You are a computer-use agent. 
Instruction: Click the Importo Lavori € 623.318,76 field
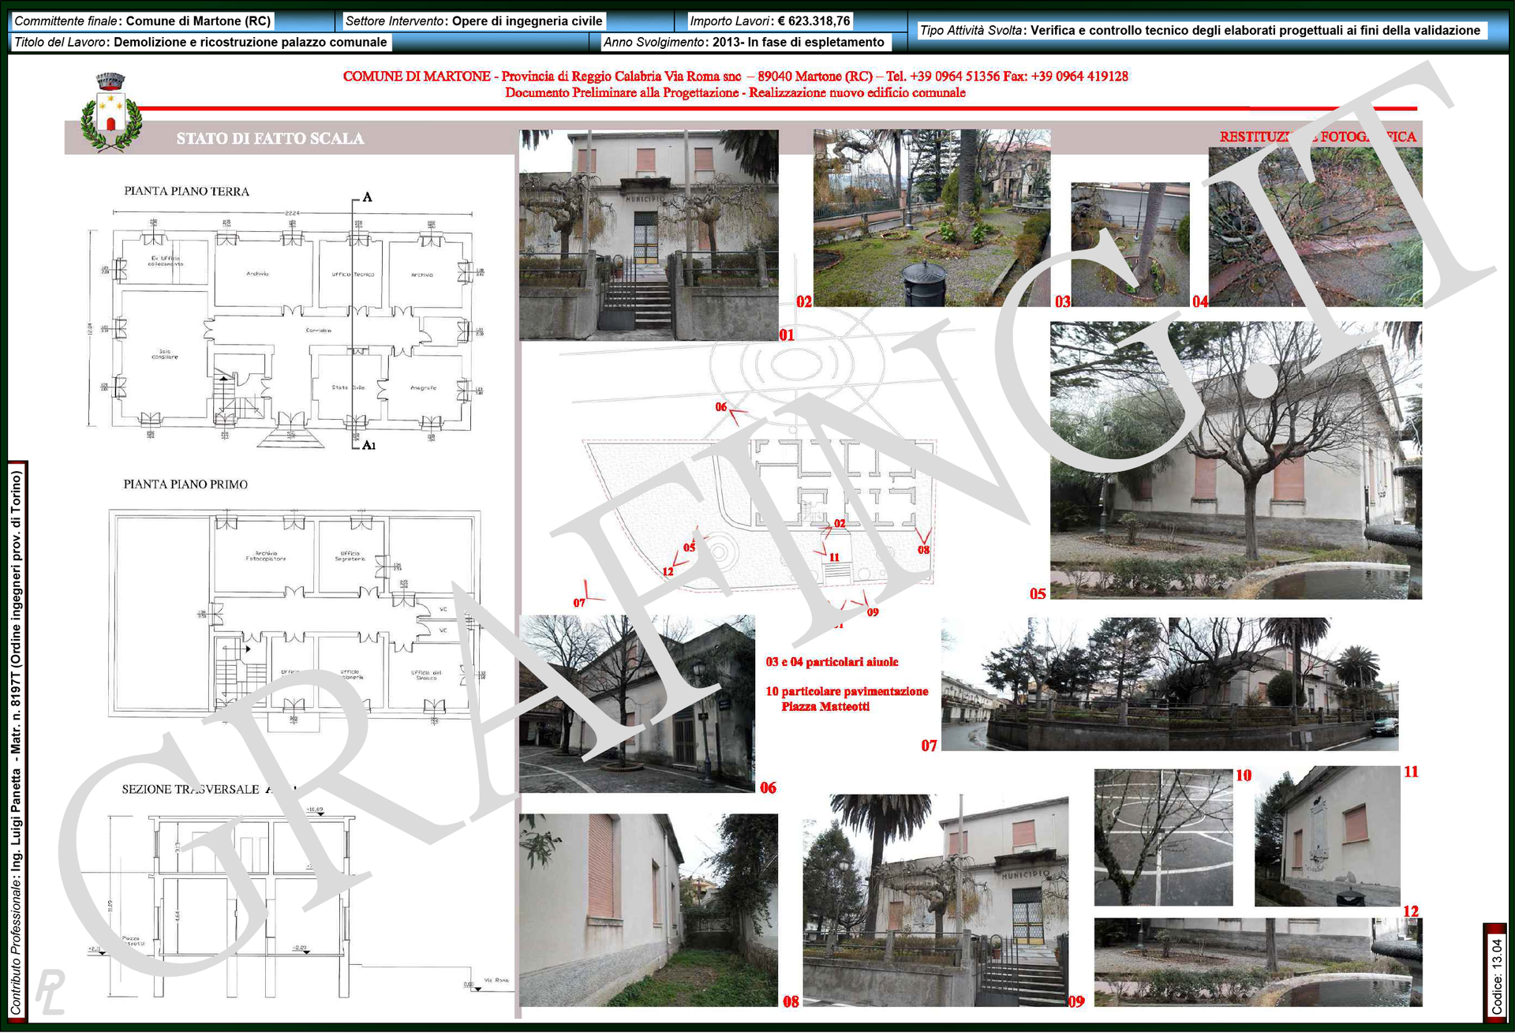tap(769, 21)
